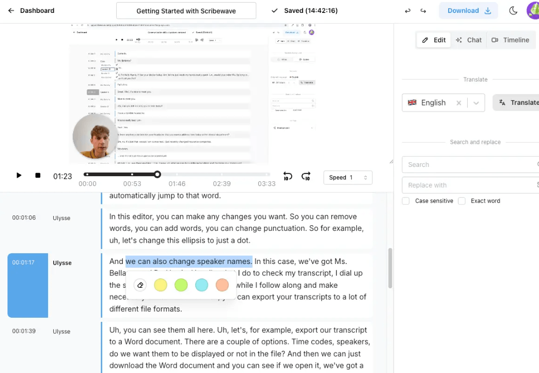Go back to Dashboard arrow
Viewport: 539px width, 373px height.
(x=11, y=11)
